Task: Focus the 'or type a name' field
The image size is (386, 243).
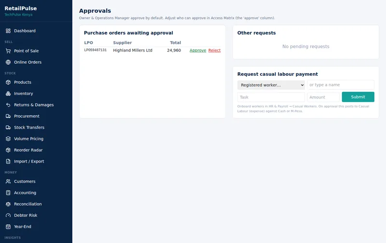Action: (341, 85)
